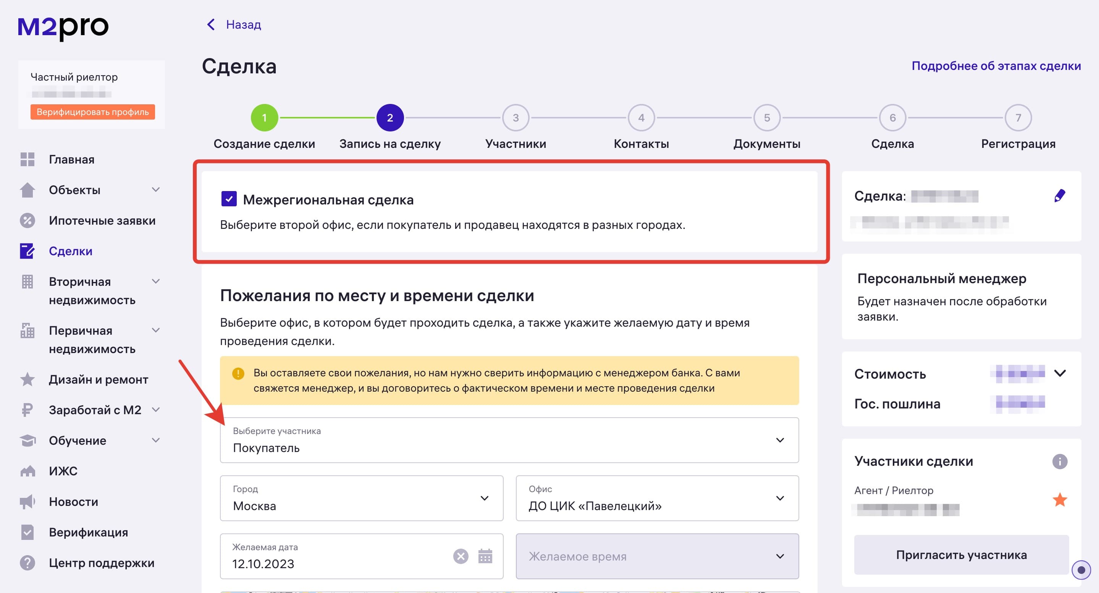Open Подробнее об этапах сделки link
This screenshot has height=593, width=1099.
pos(996,66)
